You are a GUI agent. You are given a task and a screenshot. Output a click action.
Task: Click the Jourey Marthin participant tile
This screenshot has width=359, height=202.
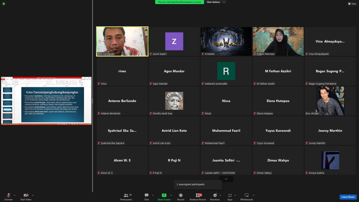click(330, 131)
